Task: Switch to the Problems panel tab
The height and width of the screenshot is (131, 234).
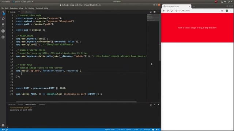Action: click(12, 105)
